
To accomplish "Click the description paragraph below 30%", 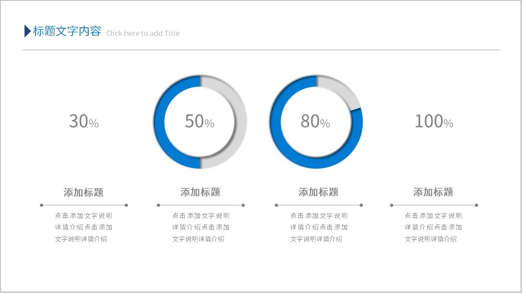I will pos(83,227).
